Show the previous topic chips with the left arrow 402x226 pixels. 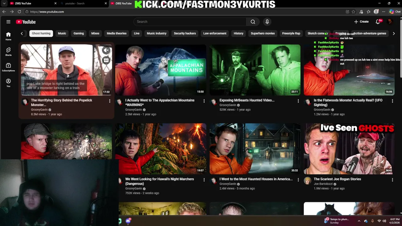tap(22, 33)
